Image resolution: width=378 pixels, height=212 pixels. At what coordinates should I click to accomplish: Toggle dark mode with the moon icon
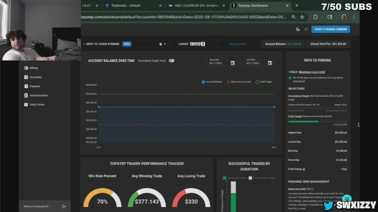tap(298, 29)
